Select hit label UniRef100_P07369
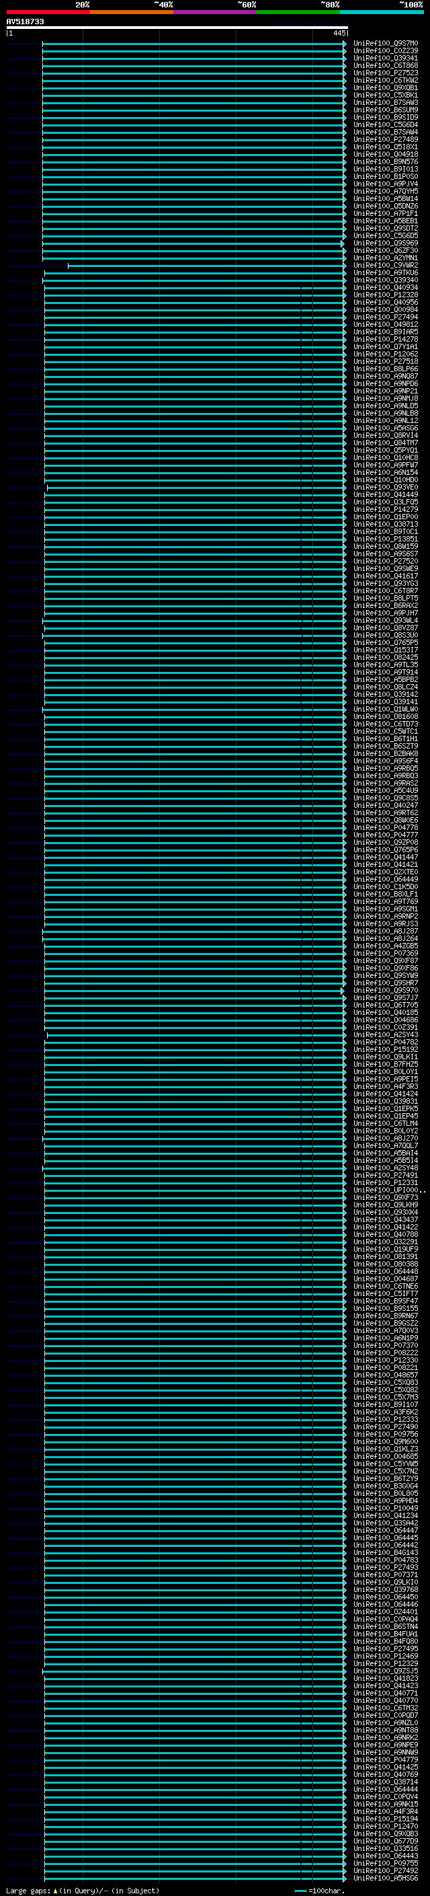The width and height of the screenshot is (430, 1896). [385, 953]
